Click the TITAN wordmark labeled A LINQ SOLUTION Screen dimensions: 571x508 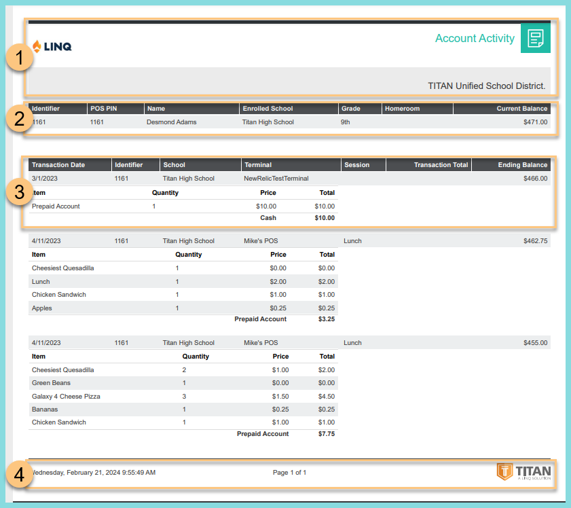point(534,469)
